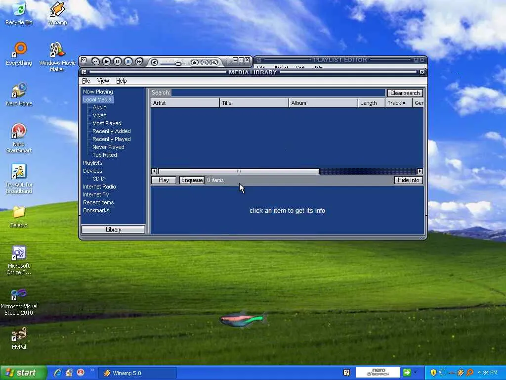Open the Most Played view
Image resolution: width=506 pixels, height=380 pixels.
[107, 123]
